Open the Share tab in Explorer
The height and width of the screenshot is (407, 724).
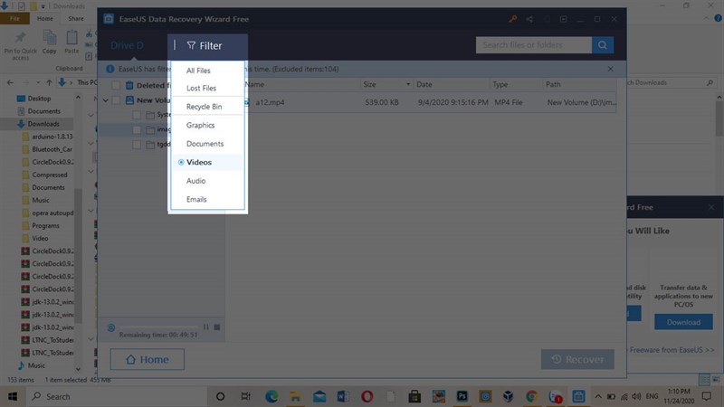(76, 18)
